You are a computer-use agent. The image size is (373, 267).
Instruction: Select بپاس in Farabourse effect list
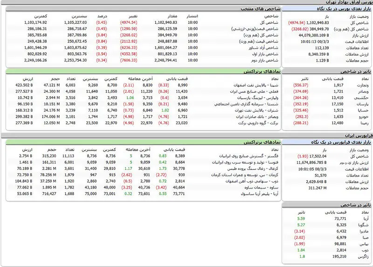point(364,244)
